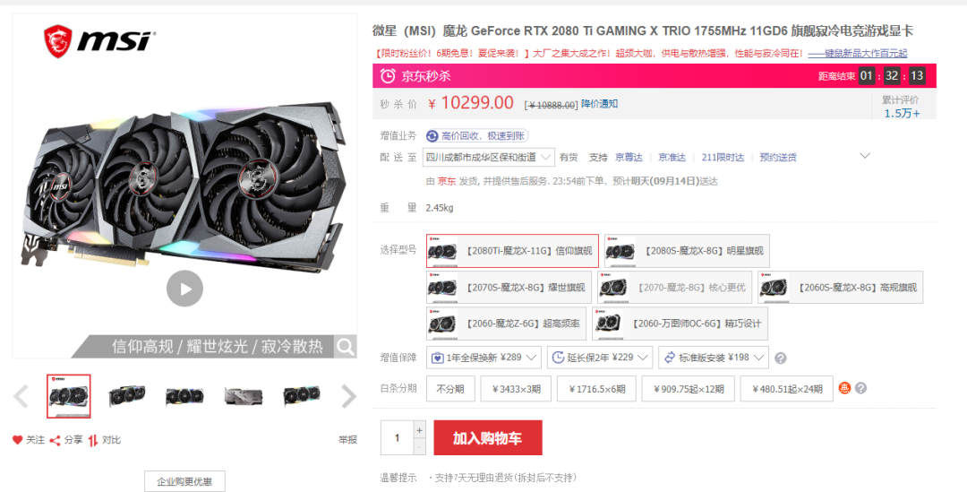Viewport: 967px width, 492px height.
Task: Open the help question mark beside 白条分期
Action: coord(861,388)
